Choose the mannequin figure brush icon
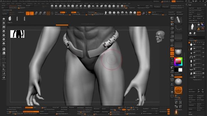207x116 pixels. [106, 13]
